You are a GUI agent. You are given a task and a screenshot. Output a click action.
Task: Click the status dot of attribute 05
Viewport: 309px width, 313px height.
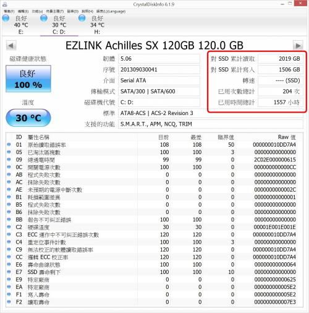coord(9,152)
